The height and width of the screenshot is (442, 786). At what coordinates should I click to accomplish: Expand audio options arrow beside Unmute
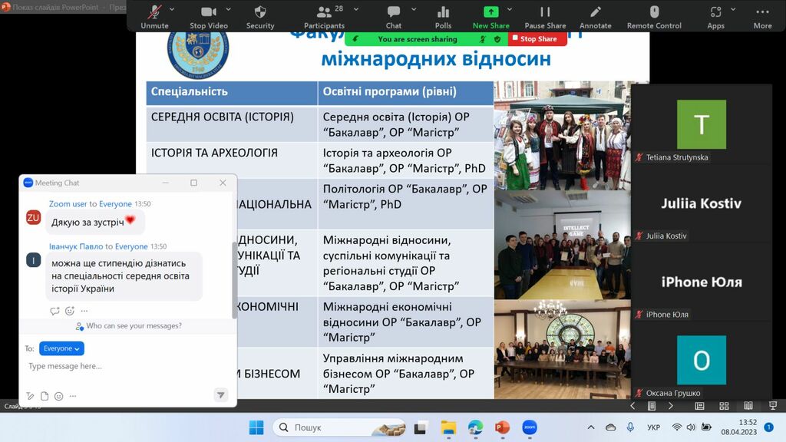172,9
